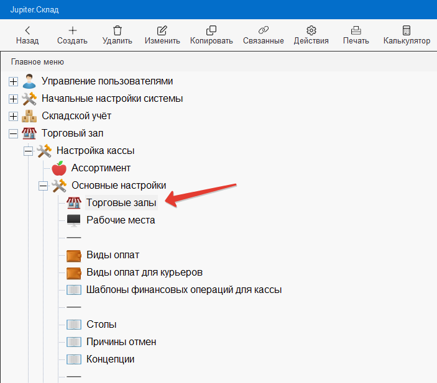Click the Delete trash icon (Удалить)
The height and width of the screenshot is (383, 437).
(x=117, y=30)
